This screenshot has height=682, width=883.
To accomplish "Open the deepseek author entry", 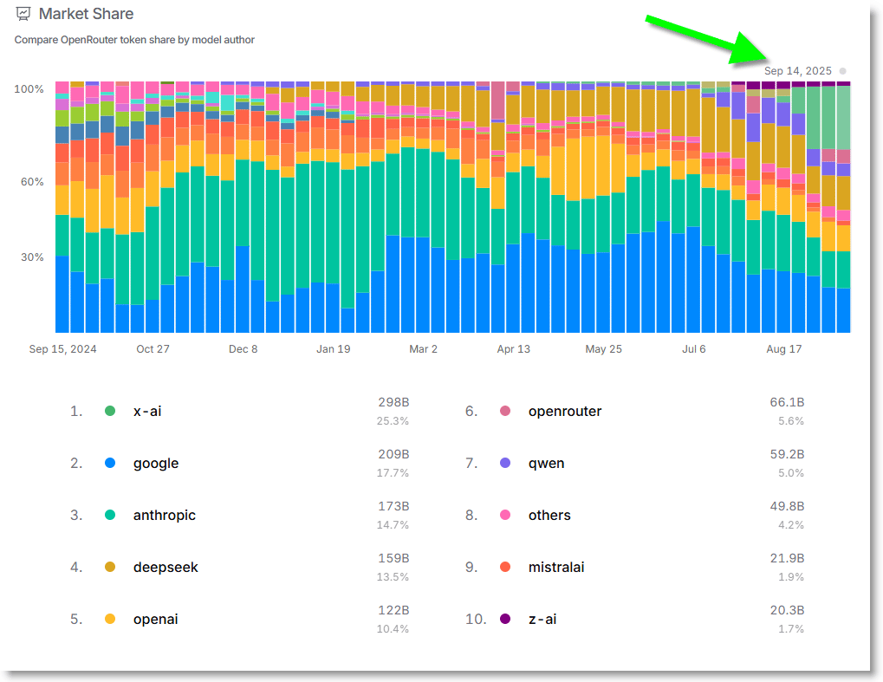I will click(x=166, y=567).
